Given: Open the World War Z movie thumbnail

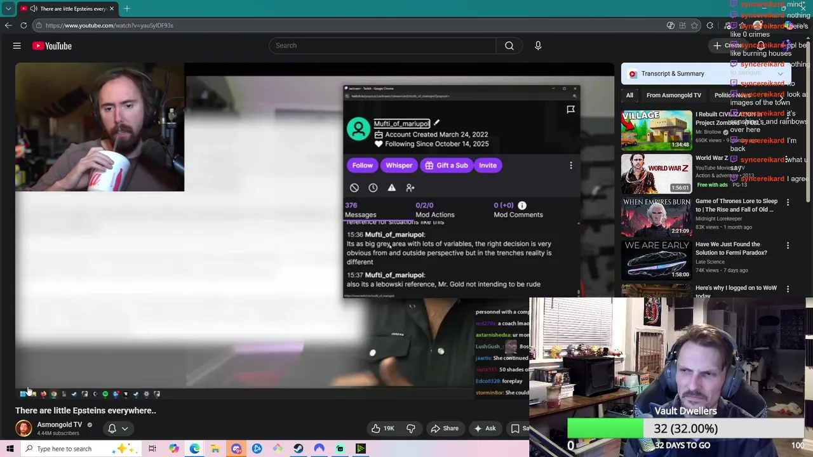Looking at the screenshot, I should click(x=656, y=174).
